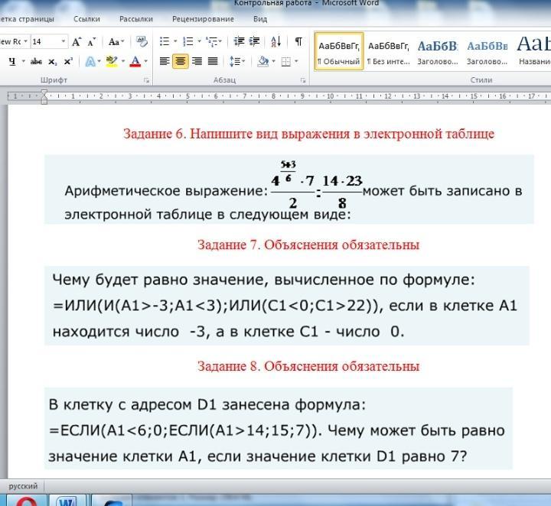Toggle strikethrough formatting
Viewport: 551px width, 506px height.
click(36, 62)
